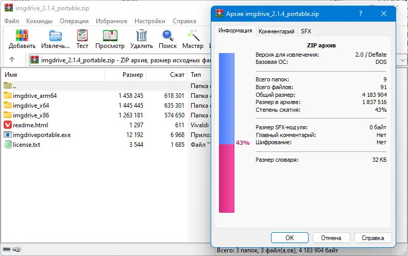Select the Информация tab
Viewport: 408px width, 256px height.
pyautogui.click(x=235, y=31)
